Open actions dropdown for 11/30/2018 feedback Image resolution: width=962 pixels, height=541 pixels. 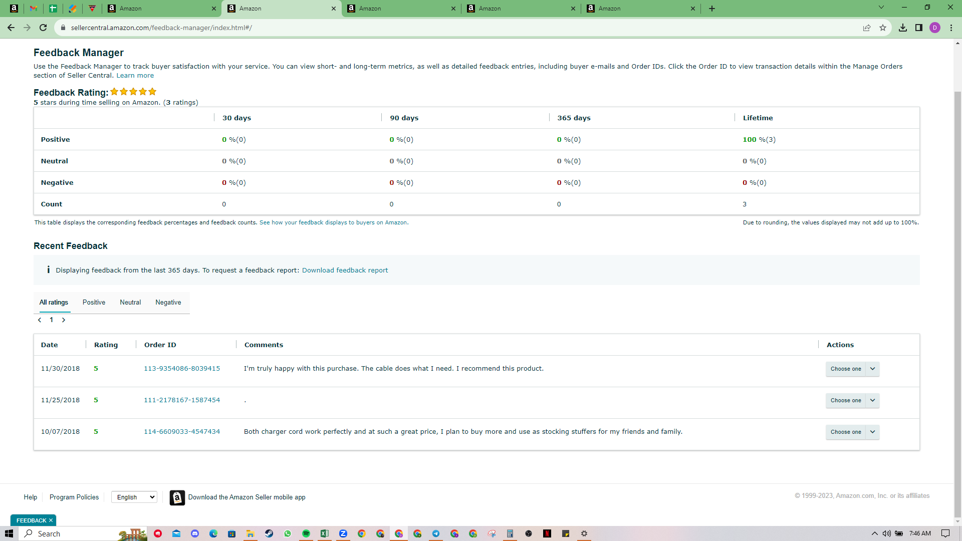[852, 369]
